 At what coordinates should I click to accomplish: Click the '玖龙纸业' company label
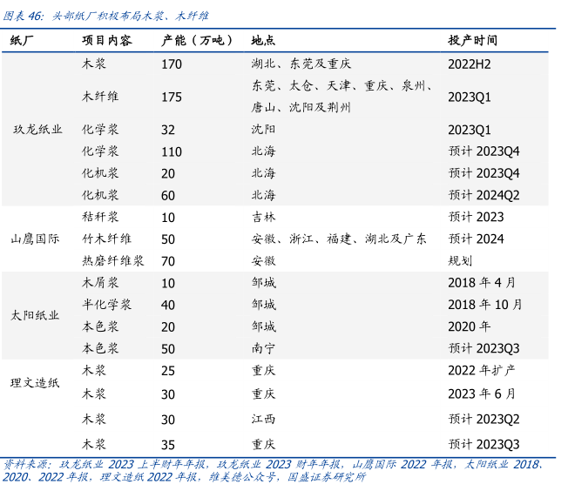click(x=37, y=130)
